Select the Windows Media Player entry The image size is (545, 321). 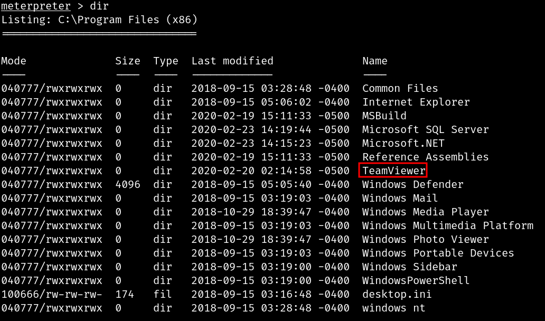coord(426,212)
